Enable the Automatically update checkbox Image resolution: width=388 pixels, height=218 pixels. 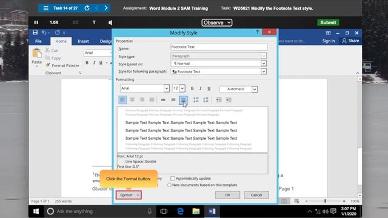[173, 179]
